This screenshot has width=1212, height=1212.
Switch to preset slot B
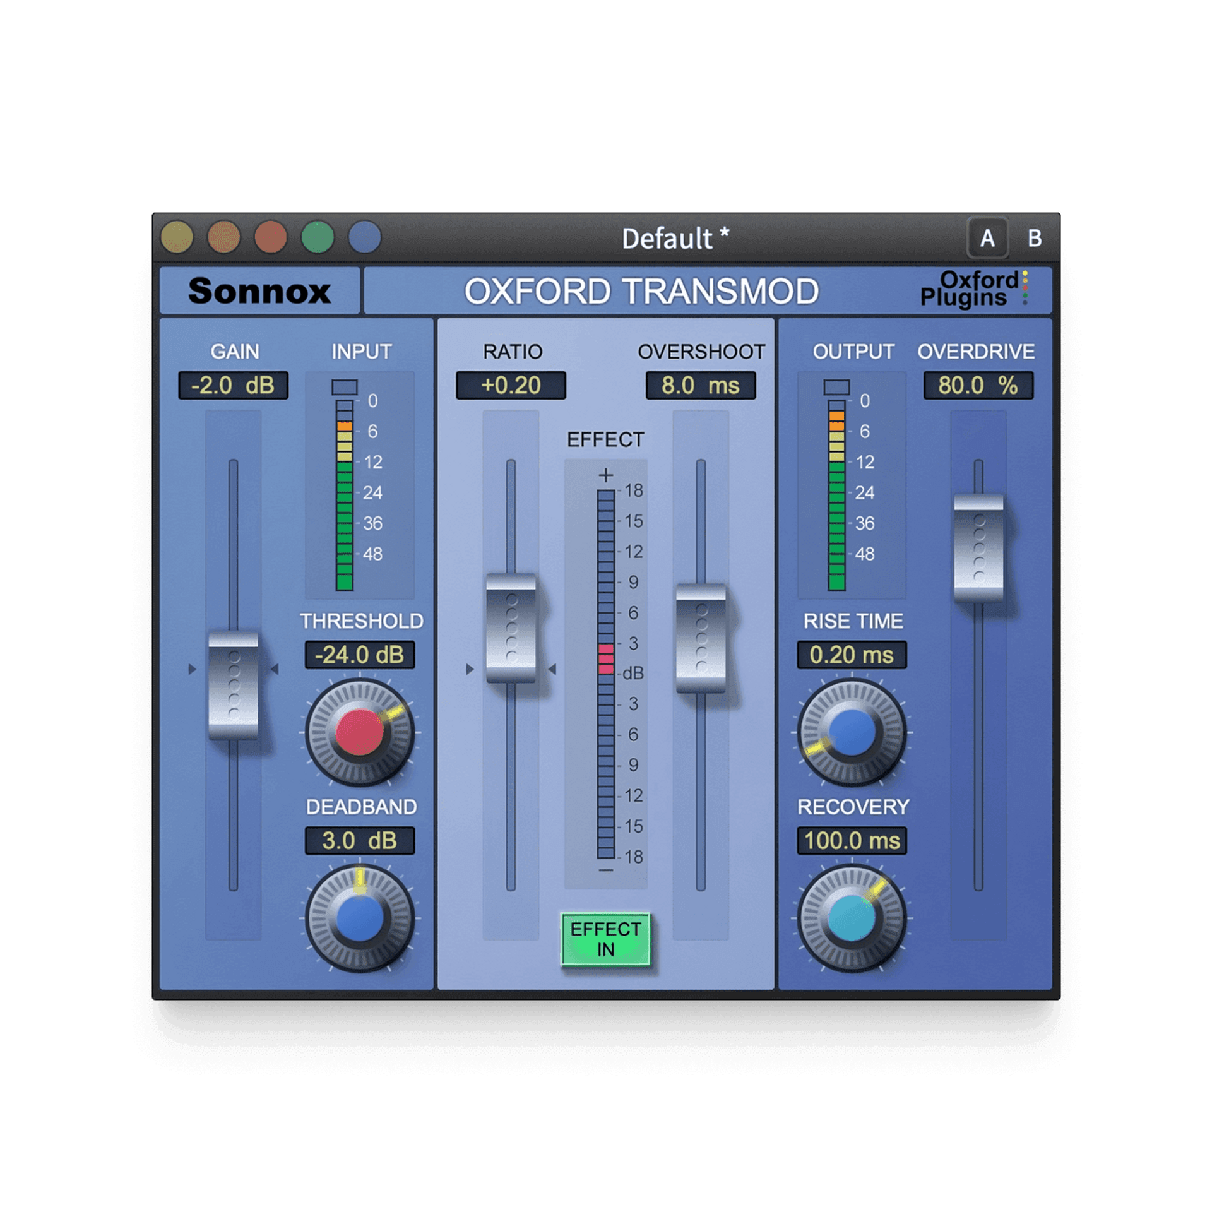click(x=1034, y=239)
